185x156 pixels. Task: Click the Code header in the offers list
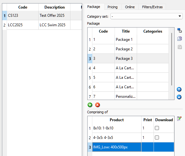click(x=23, y=7)
